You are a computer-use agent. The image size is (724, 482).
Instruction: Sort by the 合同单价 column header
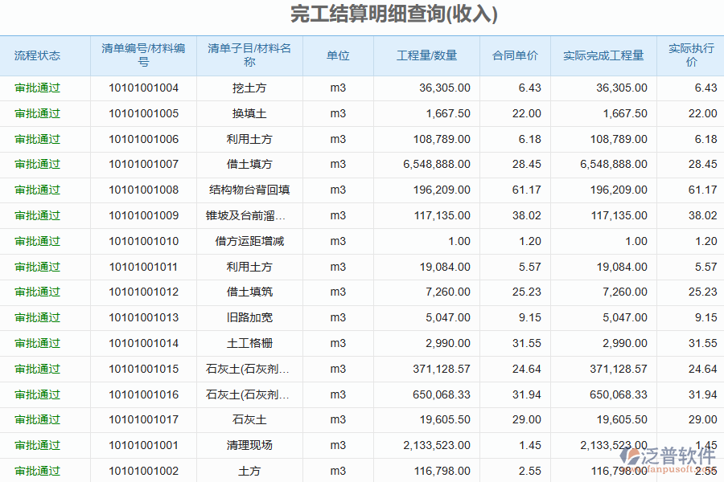pos(514,55)
